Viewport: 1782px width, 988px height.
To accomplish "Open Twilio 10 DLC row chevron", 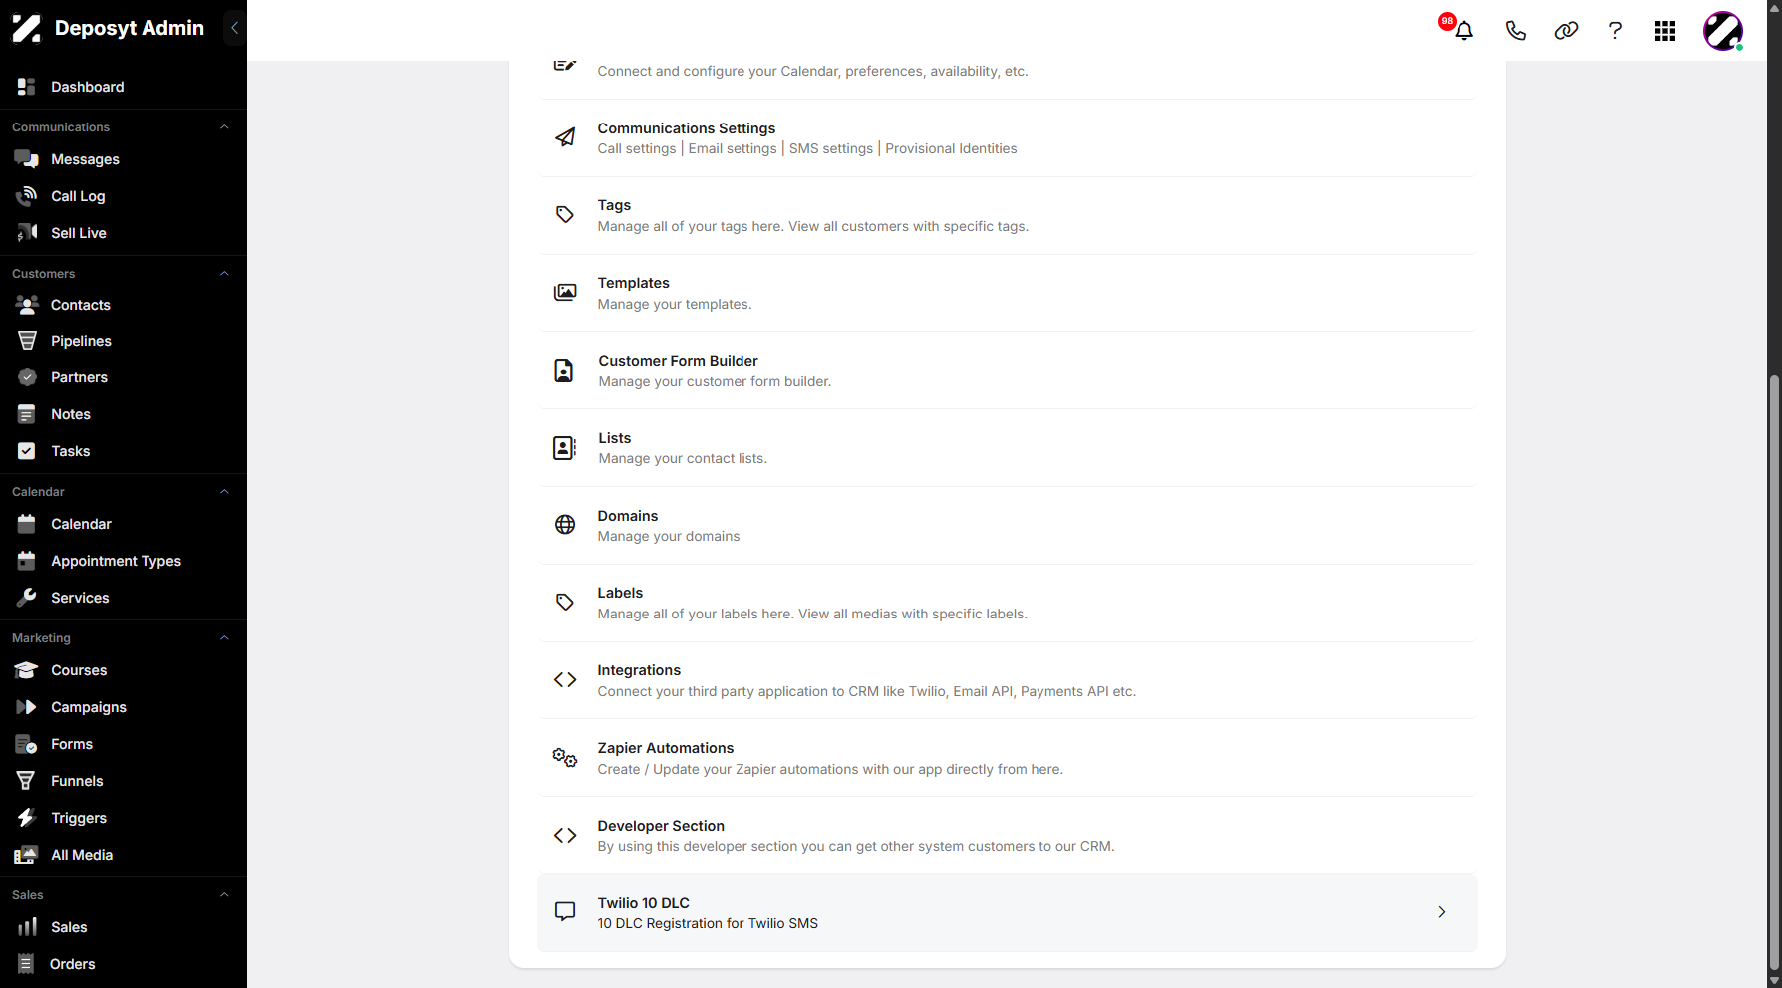I will pos(1442,912).
